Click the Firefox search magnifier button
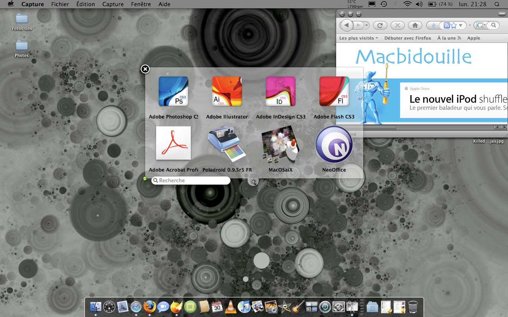This screenshot has width=508, height=317. click(494, 25)
